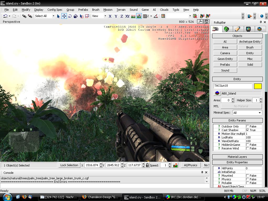Click the Go to Position icon near Speed
The height and width of the screenshot is (201, 268).
coord(175,165)
